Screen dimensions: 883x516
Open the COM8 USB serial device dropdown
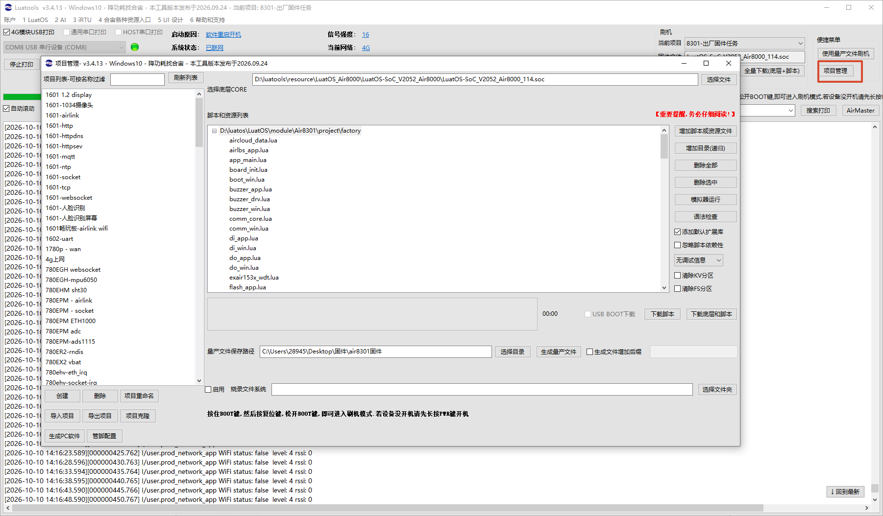point(65,47)
